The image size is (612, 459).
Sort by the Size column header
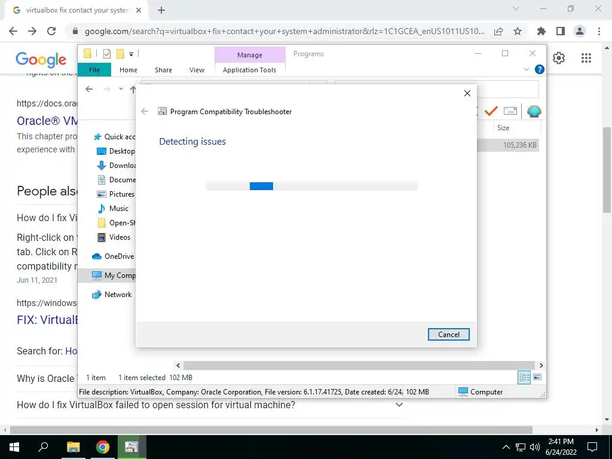point(503,128)
